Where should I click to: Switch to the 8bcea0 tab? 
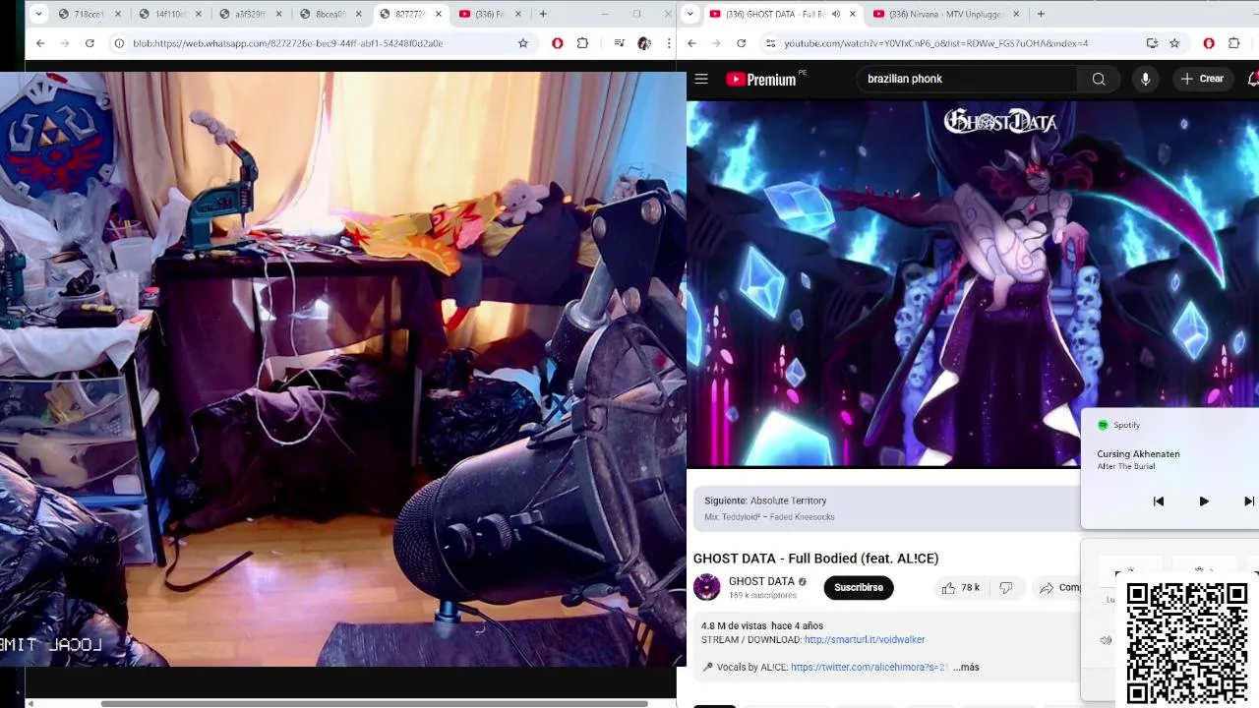tap(332, 14)
